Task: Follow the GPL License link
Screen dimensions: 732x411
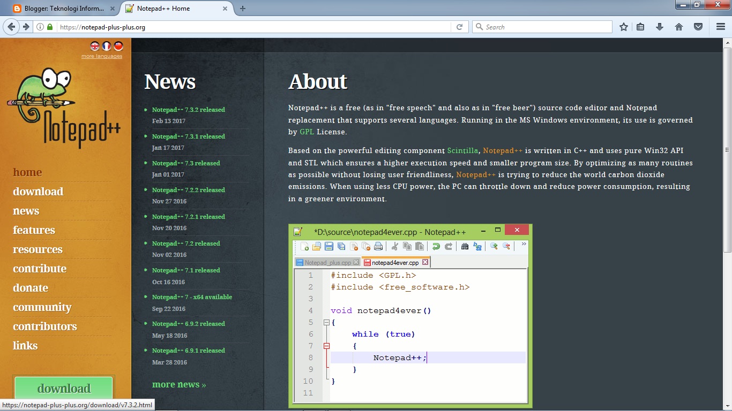Action: click(x=307, y=132)
